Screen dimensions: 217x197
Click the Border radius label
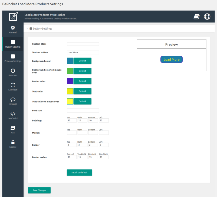39,157
